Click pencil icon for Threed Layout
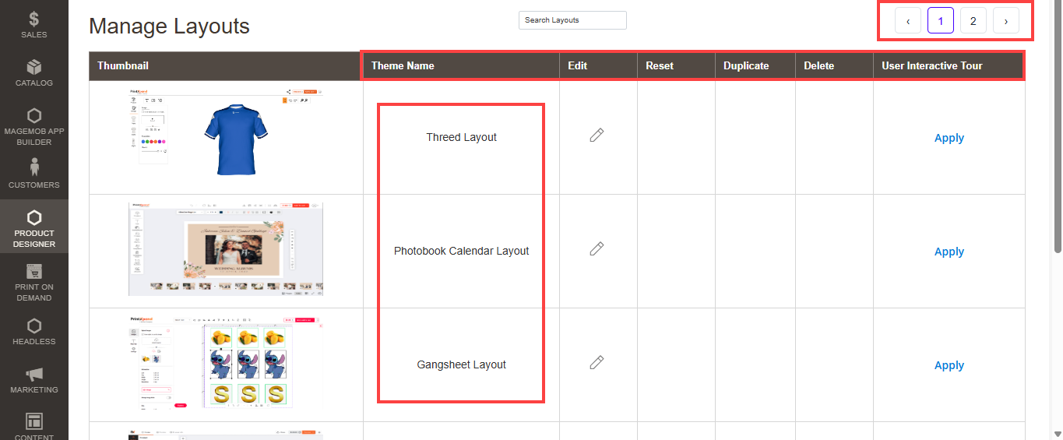Screen dimensions: 1063x440 [597, 136]
